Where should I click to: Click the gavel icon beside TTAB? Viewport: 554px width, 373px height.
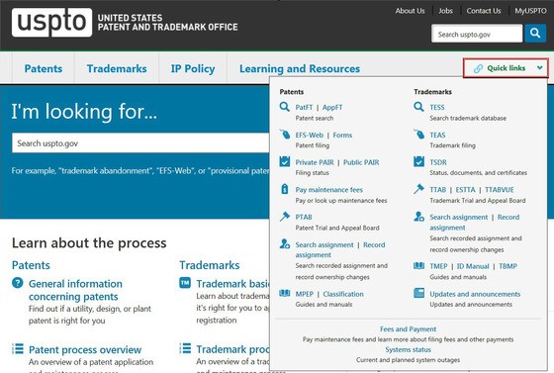418,189
